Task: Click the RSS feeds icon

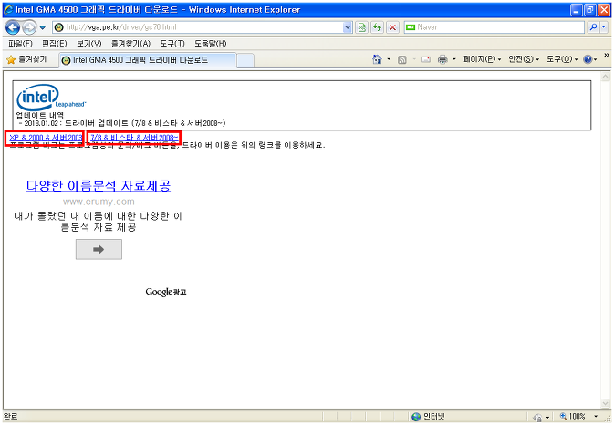Action: pos(402,59)
